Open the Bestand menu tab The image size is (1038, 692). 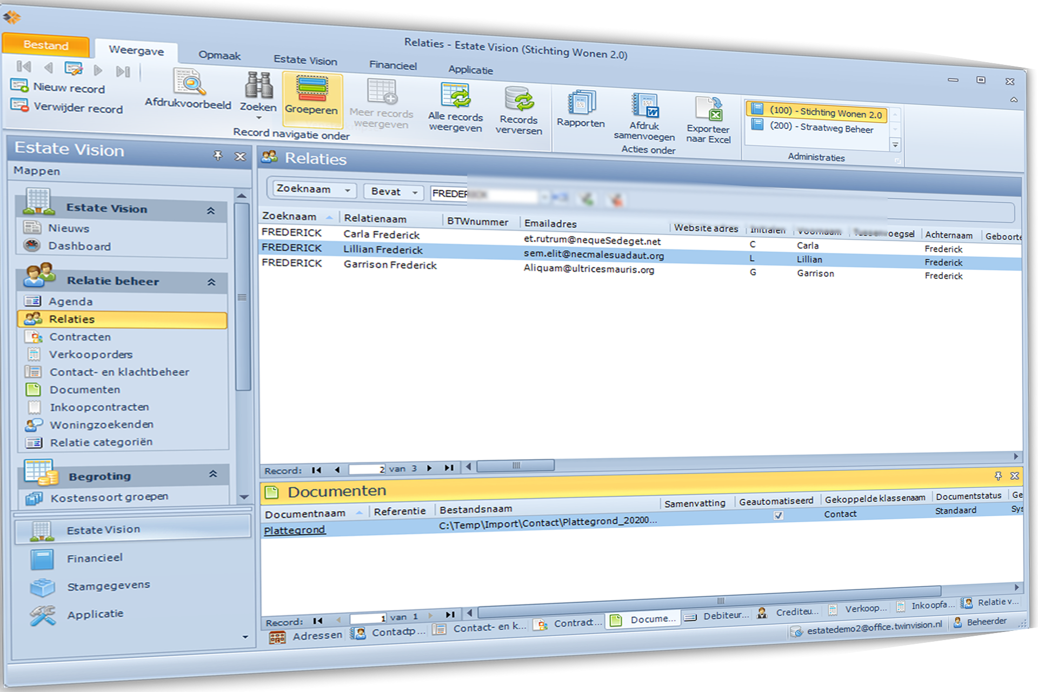(x=46, y=45)
